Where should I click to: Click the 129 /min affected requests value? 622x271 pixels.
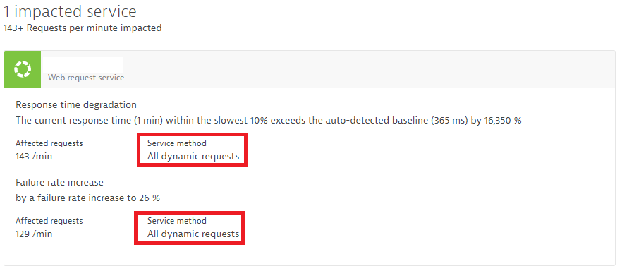[34, 234]
